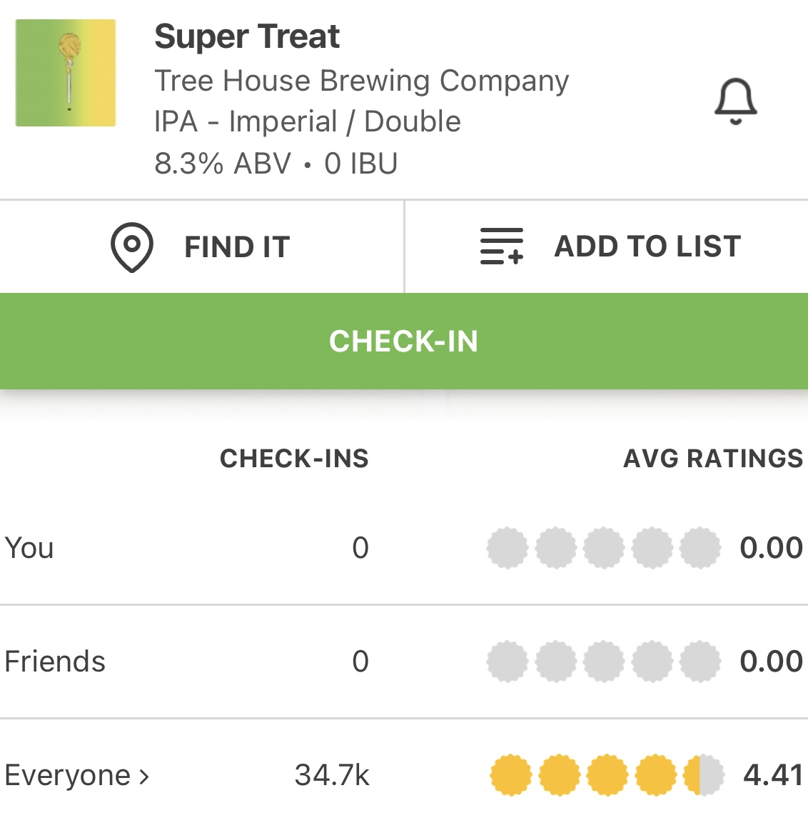
Task: Tap the add-to-list lines icon
Action: coord(501,247)
